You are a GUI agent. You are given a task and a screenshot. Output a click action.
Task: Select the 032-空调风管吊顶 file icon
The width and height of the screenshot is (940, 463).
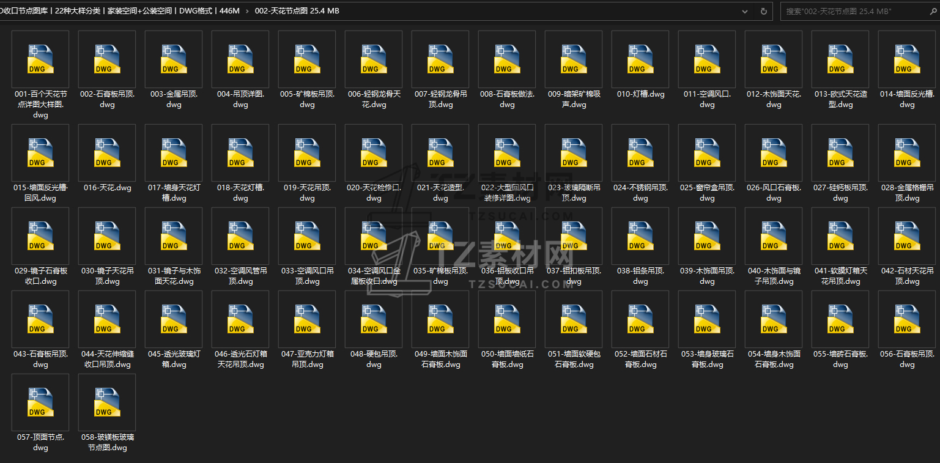[240, 236]
